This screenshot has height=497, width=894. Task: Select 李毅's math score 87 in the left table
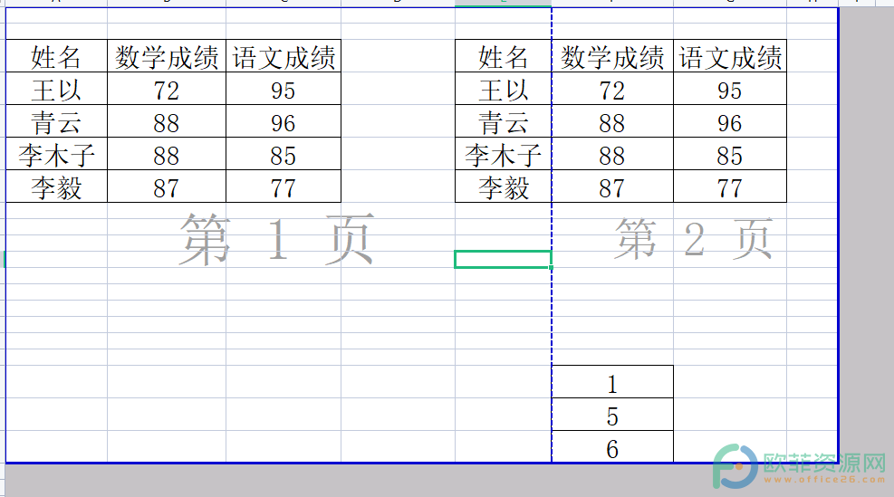[x=167, y=186]
